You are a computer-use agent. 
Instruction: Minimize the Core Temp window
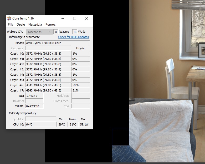(63, 18)
